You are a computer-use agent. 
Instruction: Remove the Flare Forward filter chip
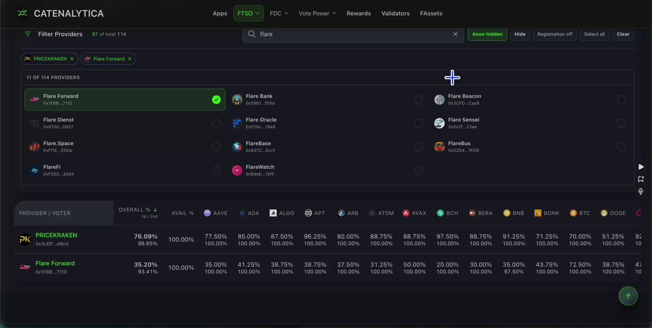click(130, 59)
